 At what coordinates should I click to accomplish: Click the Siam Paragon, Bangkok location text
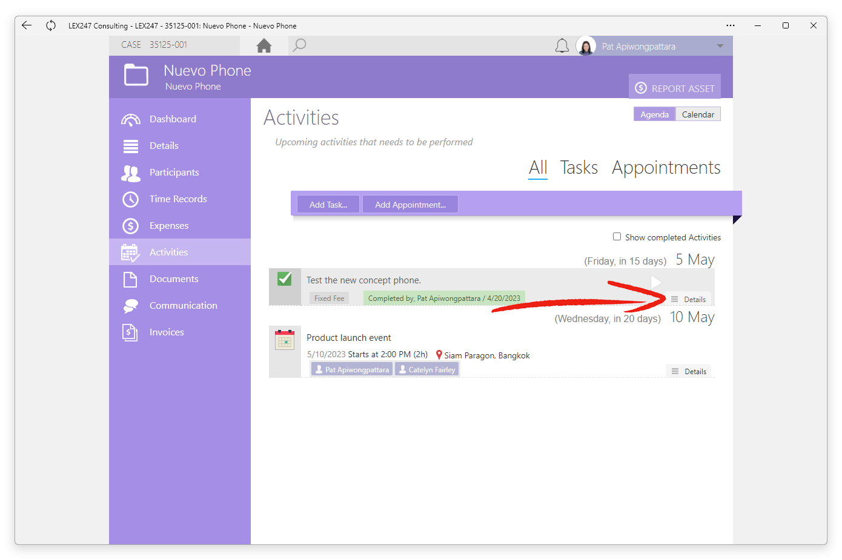click(x=487, y=355)
